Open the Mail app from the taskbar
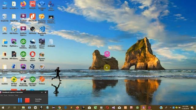This screenshot has width=196, height=110. click(x=119, y=108)
